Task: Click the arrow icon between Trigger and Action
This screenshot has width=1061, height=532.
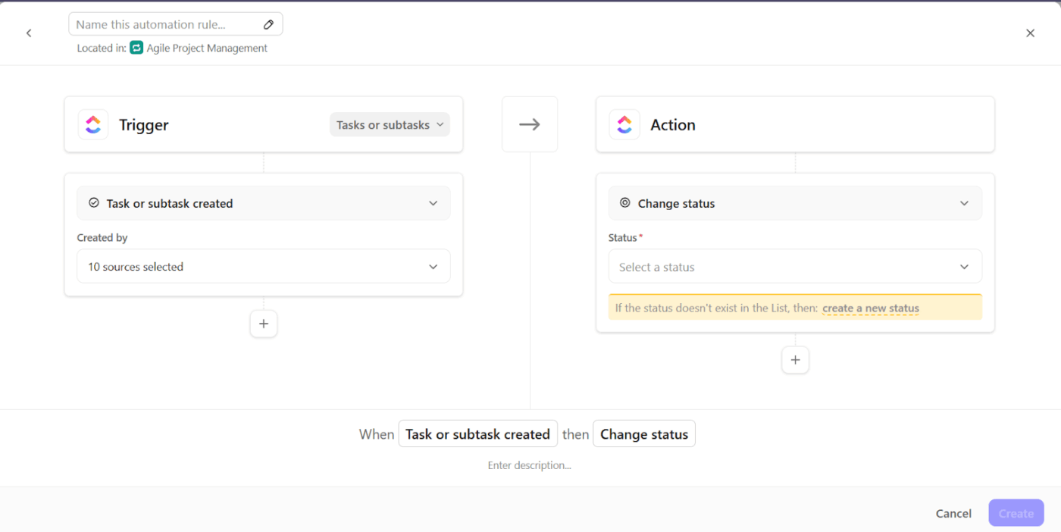Action: point(530,124)
